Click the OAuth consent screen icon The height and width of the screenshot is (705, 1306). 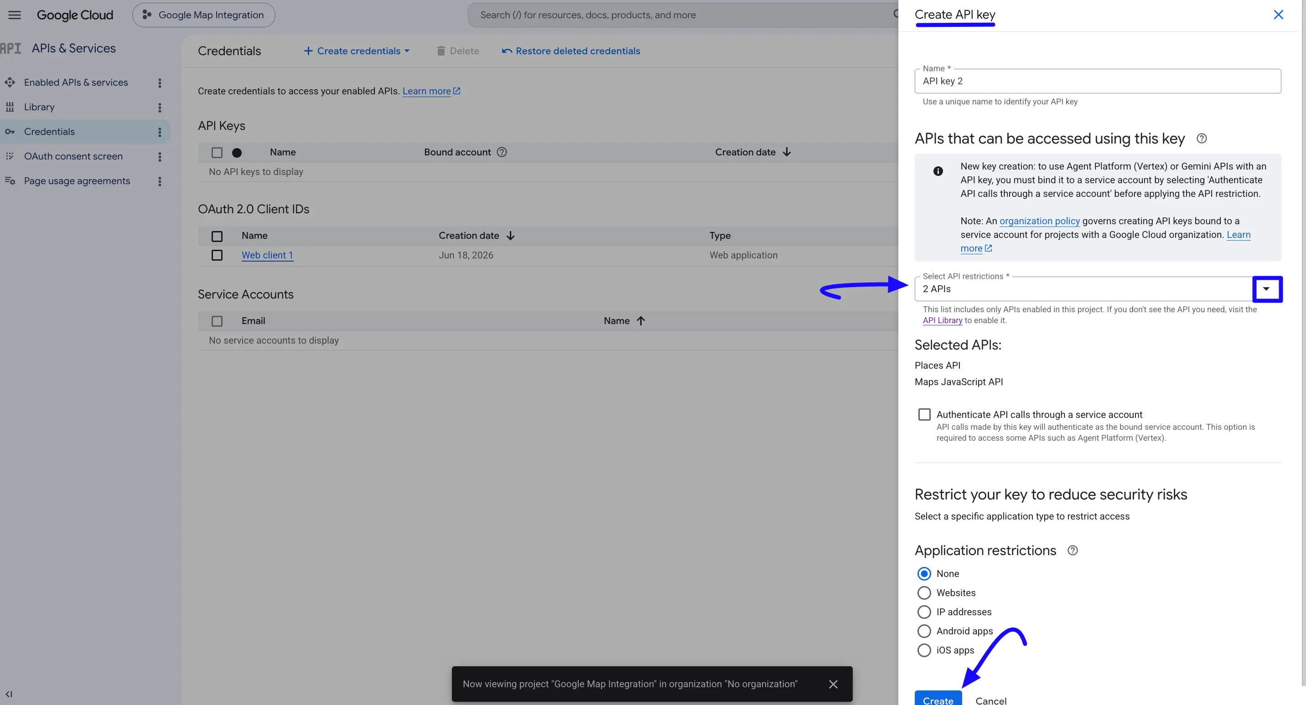[10, 156]
